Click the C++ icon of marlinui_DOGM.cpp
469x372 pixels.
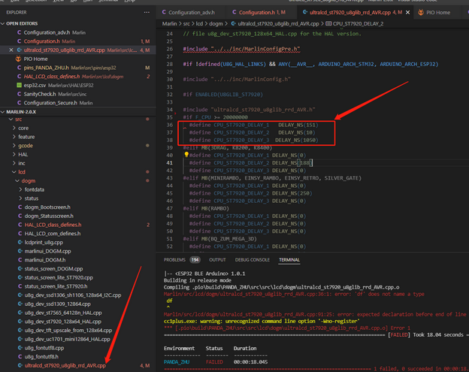pos(20,251)
